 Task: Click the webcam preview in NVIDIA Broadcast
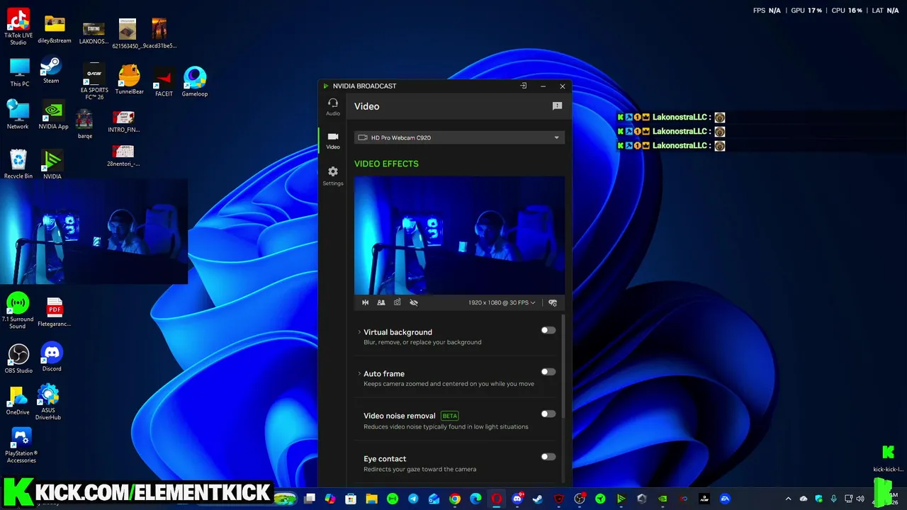(x=459, y=235)
